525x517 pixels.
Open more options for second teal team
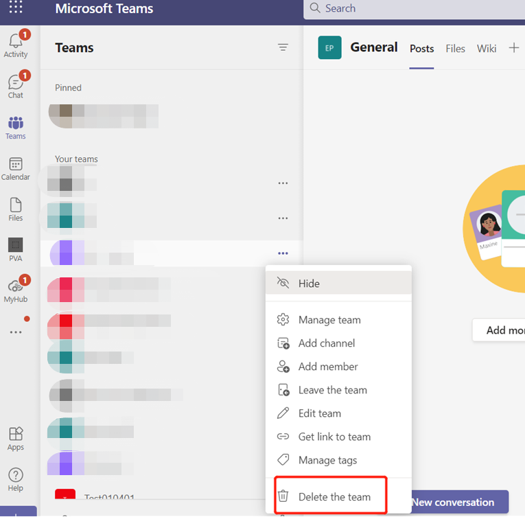point(283,218)
